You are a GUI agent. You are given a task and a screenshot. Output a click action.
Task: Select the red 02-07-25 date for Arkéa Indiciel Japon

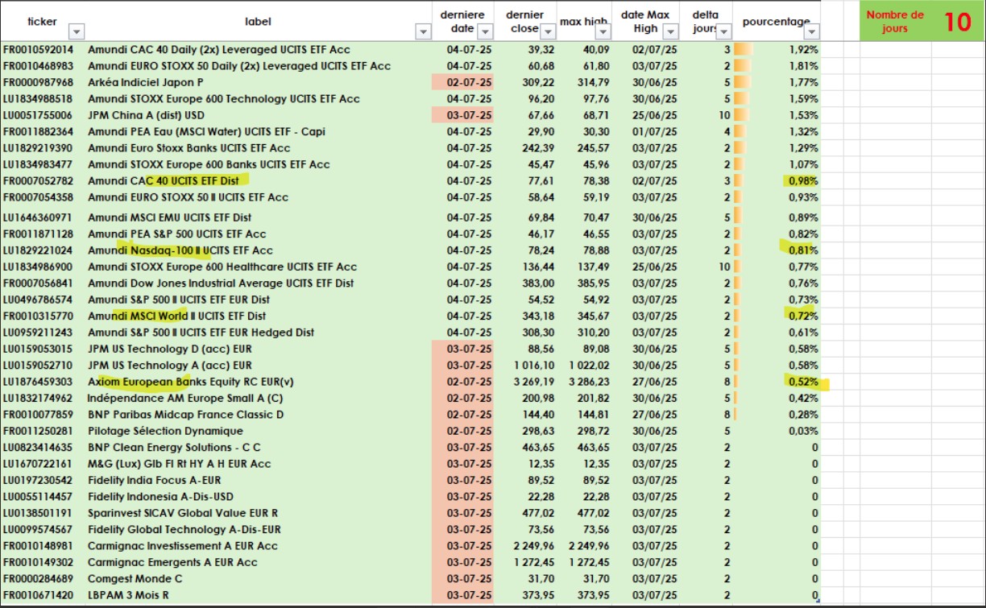462,82
